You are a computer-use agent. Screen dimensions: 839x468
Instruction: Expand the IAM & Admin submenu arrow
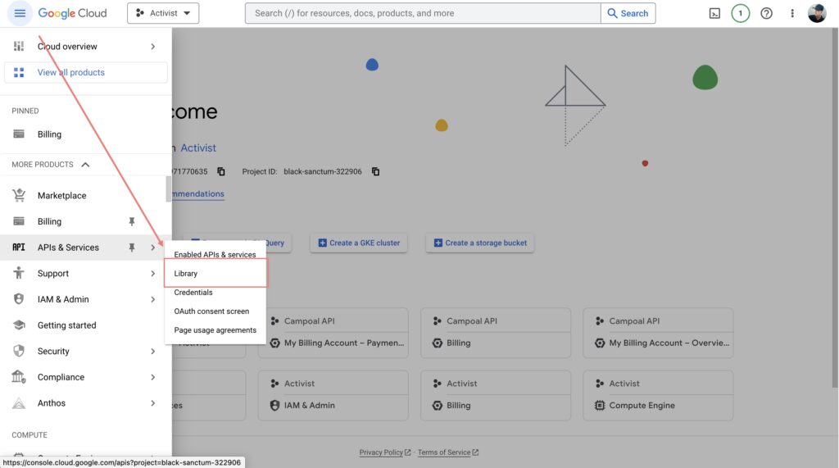coord(153,299)
